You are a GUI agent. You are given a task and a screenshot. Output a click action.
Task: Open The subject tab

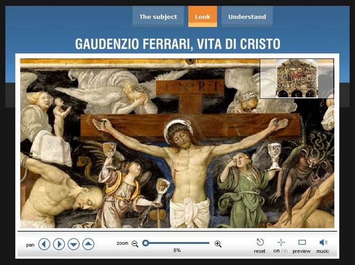[x=158, y=17]
